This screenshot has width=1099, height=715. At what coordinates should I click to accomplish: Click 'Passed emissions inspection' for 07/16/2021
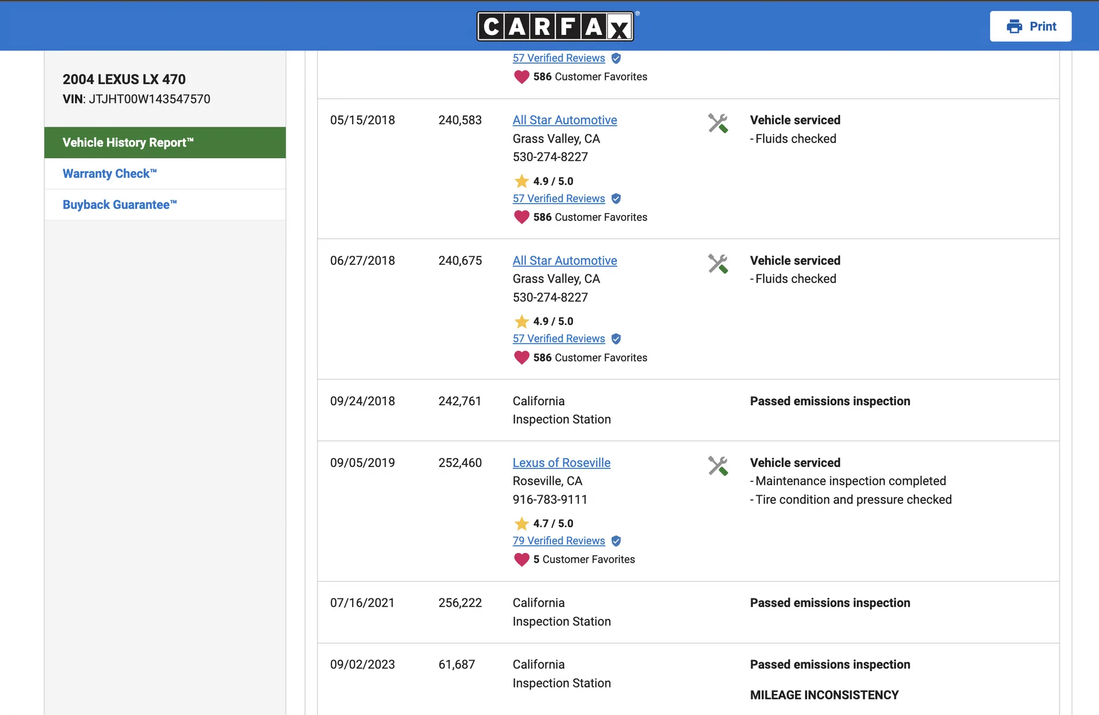pyautogui.click(x=830, y=603)
